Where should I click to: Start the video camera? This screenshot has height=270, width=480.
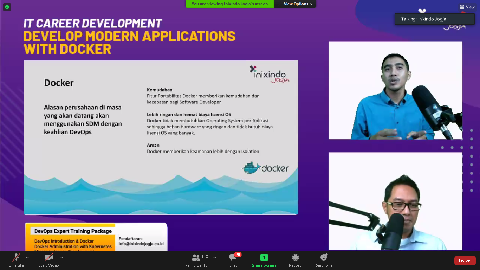[x=48, y=261]
